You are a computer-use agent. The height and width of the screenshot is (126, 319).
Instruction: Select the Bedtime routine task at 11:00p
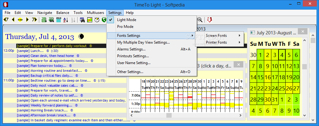tap(54, 80)
